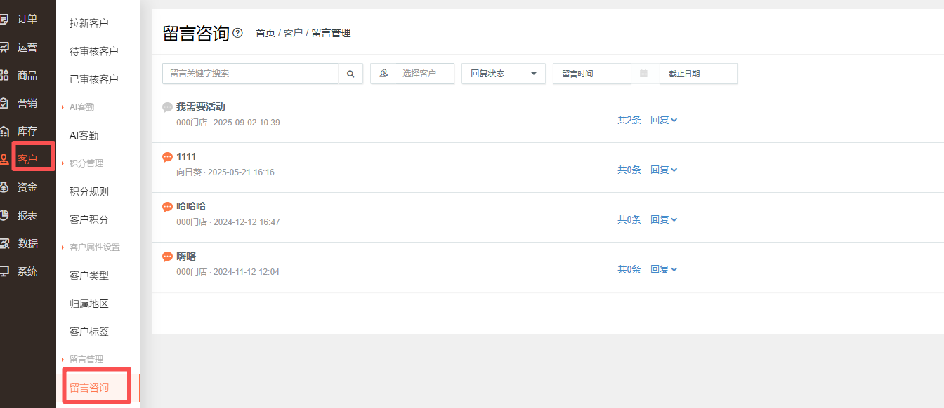Viewport: 944px width, 408px height.
Task: Open the 回复状态 dropdown
Action: (504, 74)
